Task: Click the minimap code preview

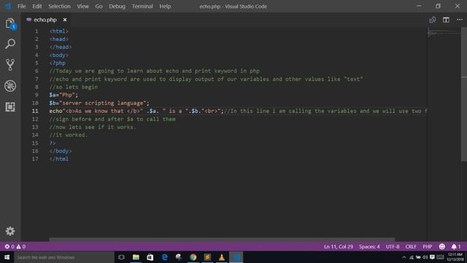Action: pos(444,32)
